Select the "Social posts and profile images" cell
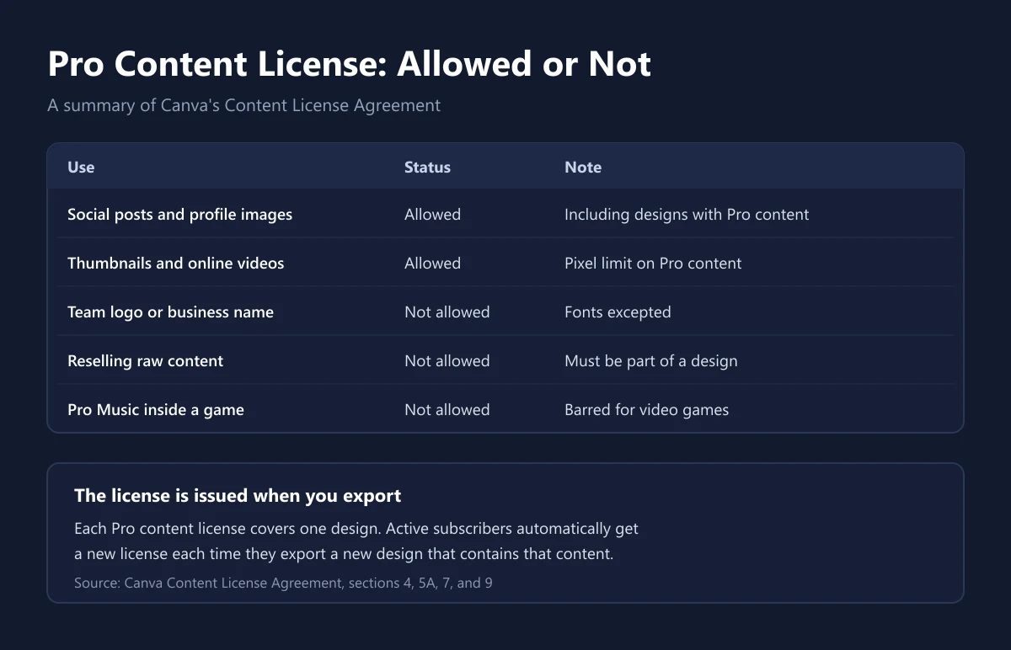Screen dimensions: 1011x650 [180, 214]
